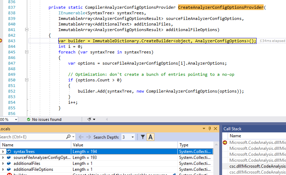Screen dimensions: 286x175
Task: Click the highlighted CreateAnalyzerConfigOptionsProvider method name
Action: [221, 7]
